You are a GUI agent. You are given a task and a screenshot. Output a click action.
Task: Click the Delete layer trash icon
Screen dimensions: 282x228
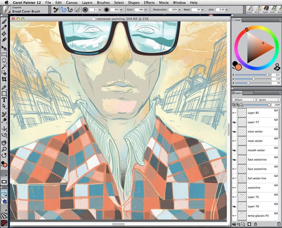pyautogui.click(x=279, y=224)
